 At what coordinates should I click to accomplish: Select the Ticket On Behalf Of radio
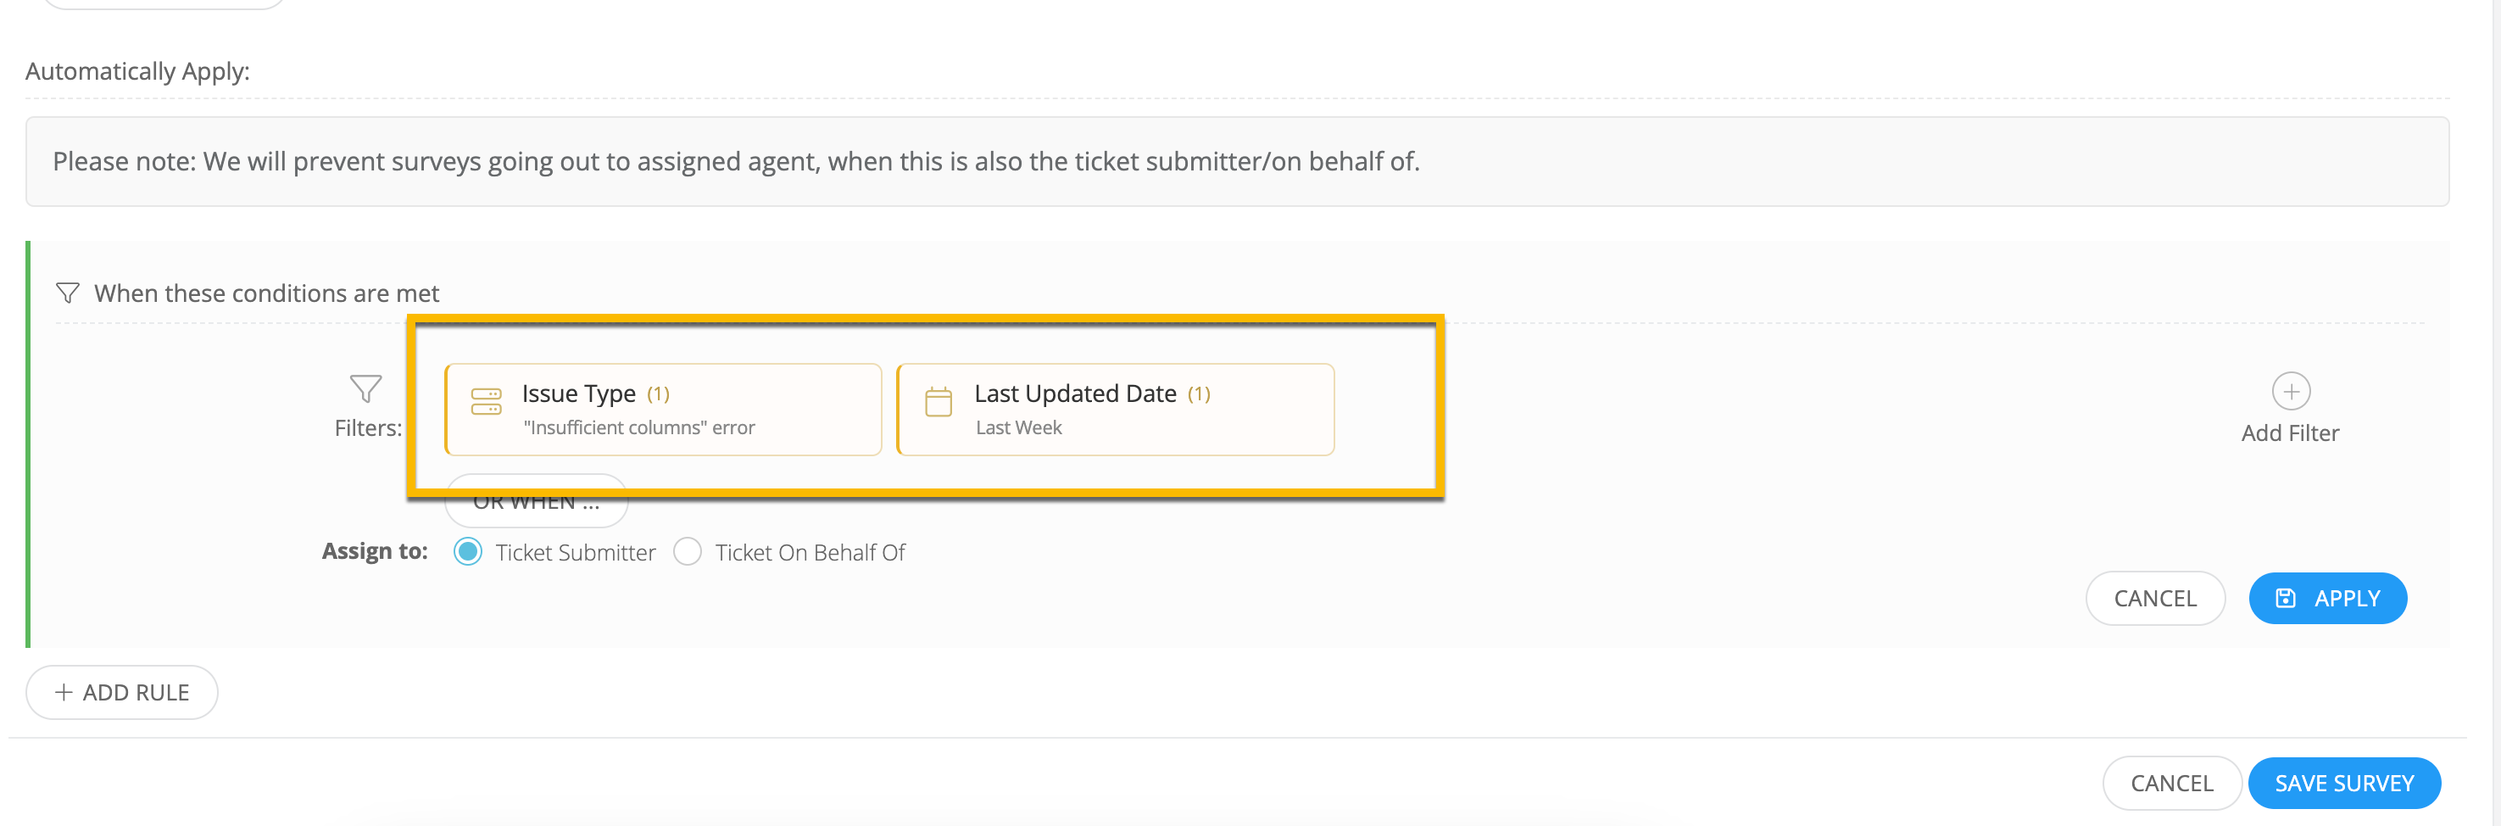click(688, 551)
